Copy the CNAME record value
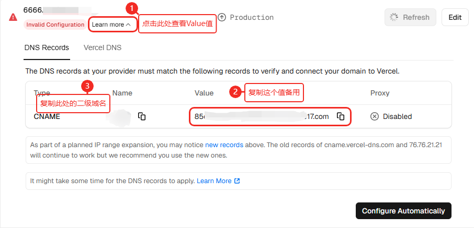Screen dimensions: 474x228 [341, 116]
